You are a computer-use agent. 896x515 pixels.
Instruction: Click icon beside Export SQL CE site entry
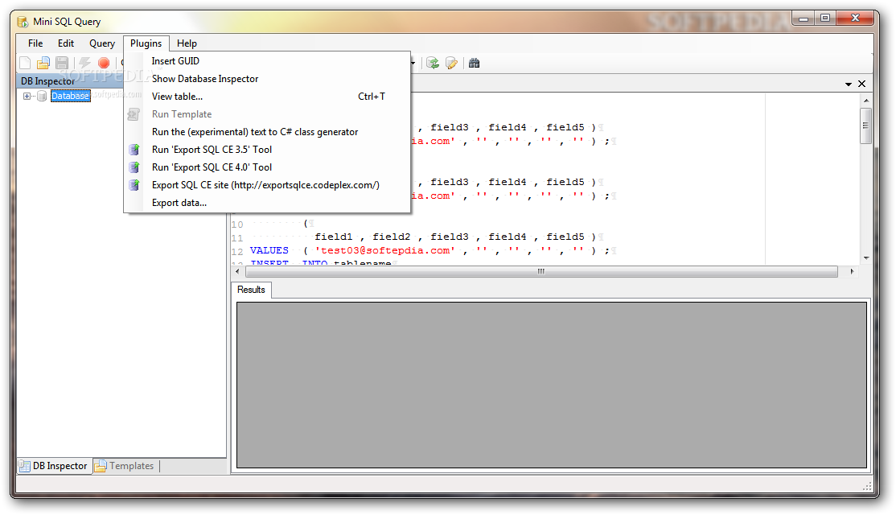[134, 185]
